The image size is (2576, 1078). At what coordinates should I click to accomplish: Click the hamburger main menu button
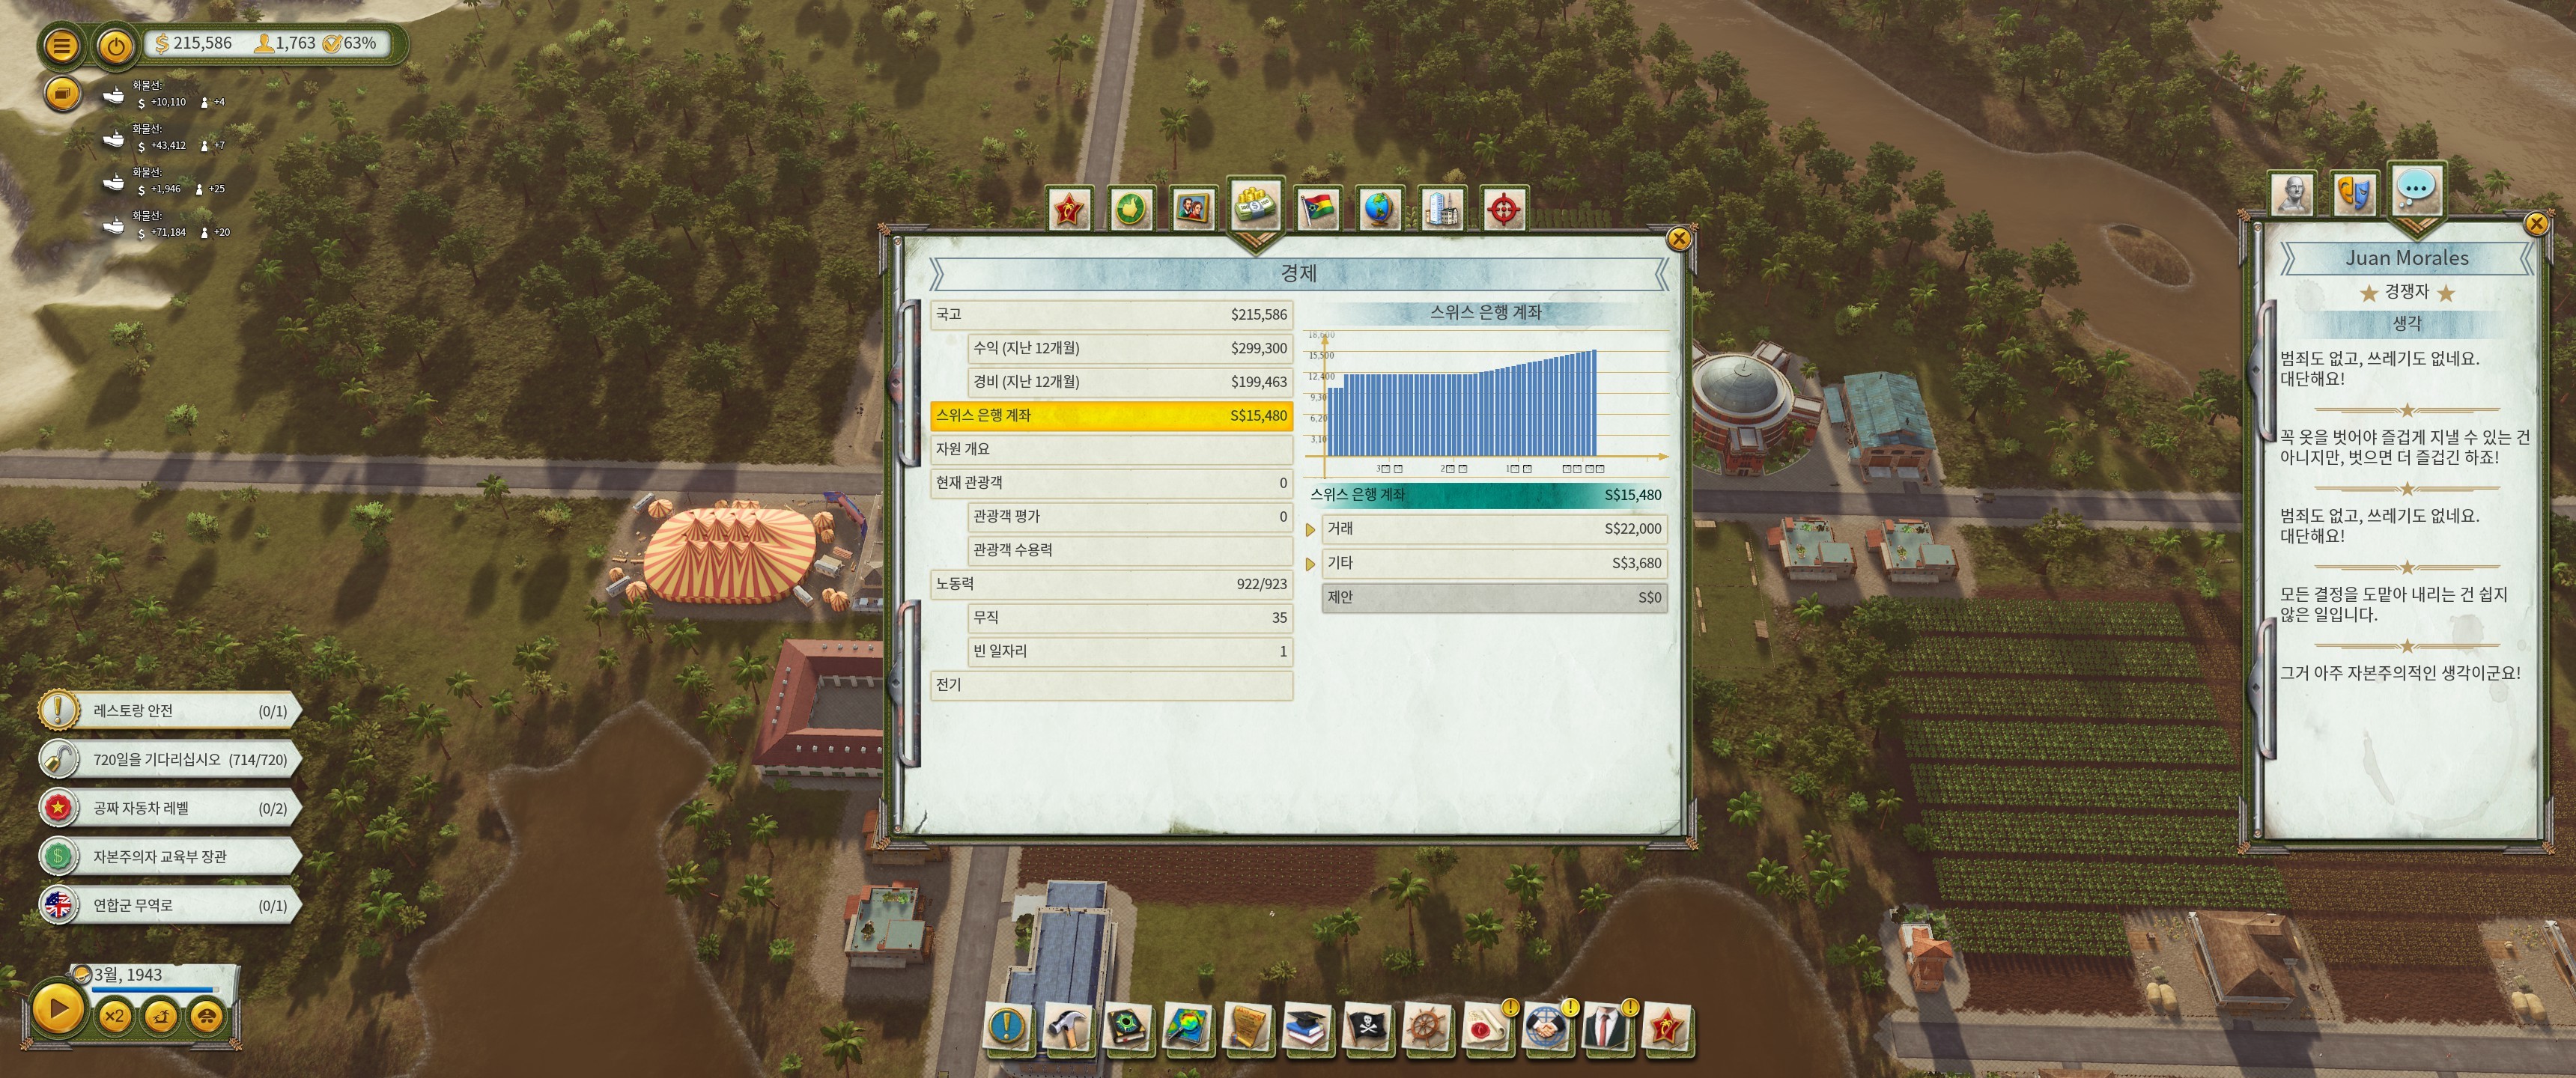61,45
